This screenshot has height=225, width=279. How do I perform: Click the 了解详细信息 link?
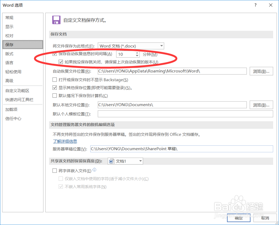coord(65,141)
